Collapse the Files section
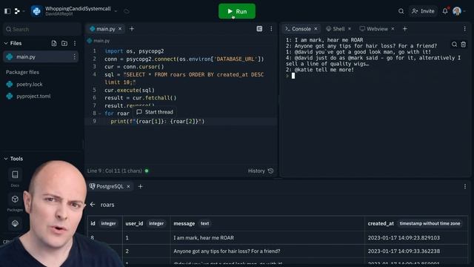The image size is (474, 267). [x=6, y=43]
